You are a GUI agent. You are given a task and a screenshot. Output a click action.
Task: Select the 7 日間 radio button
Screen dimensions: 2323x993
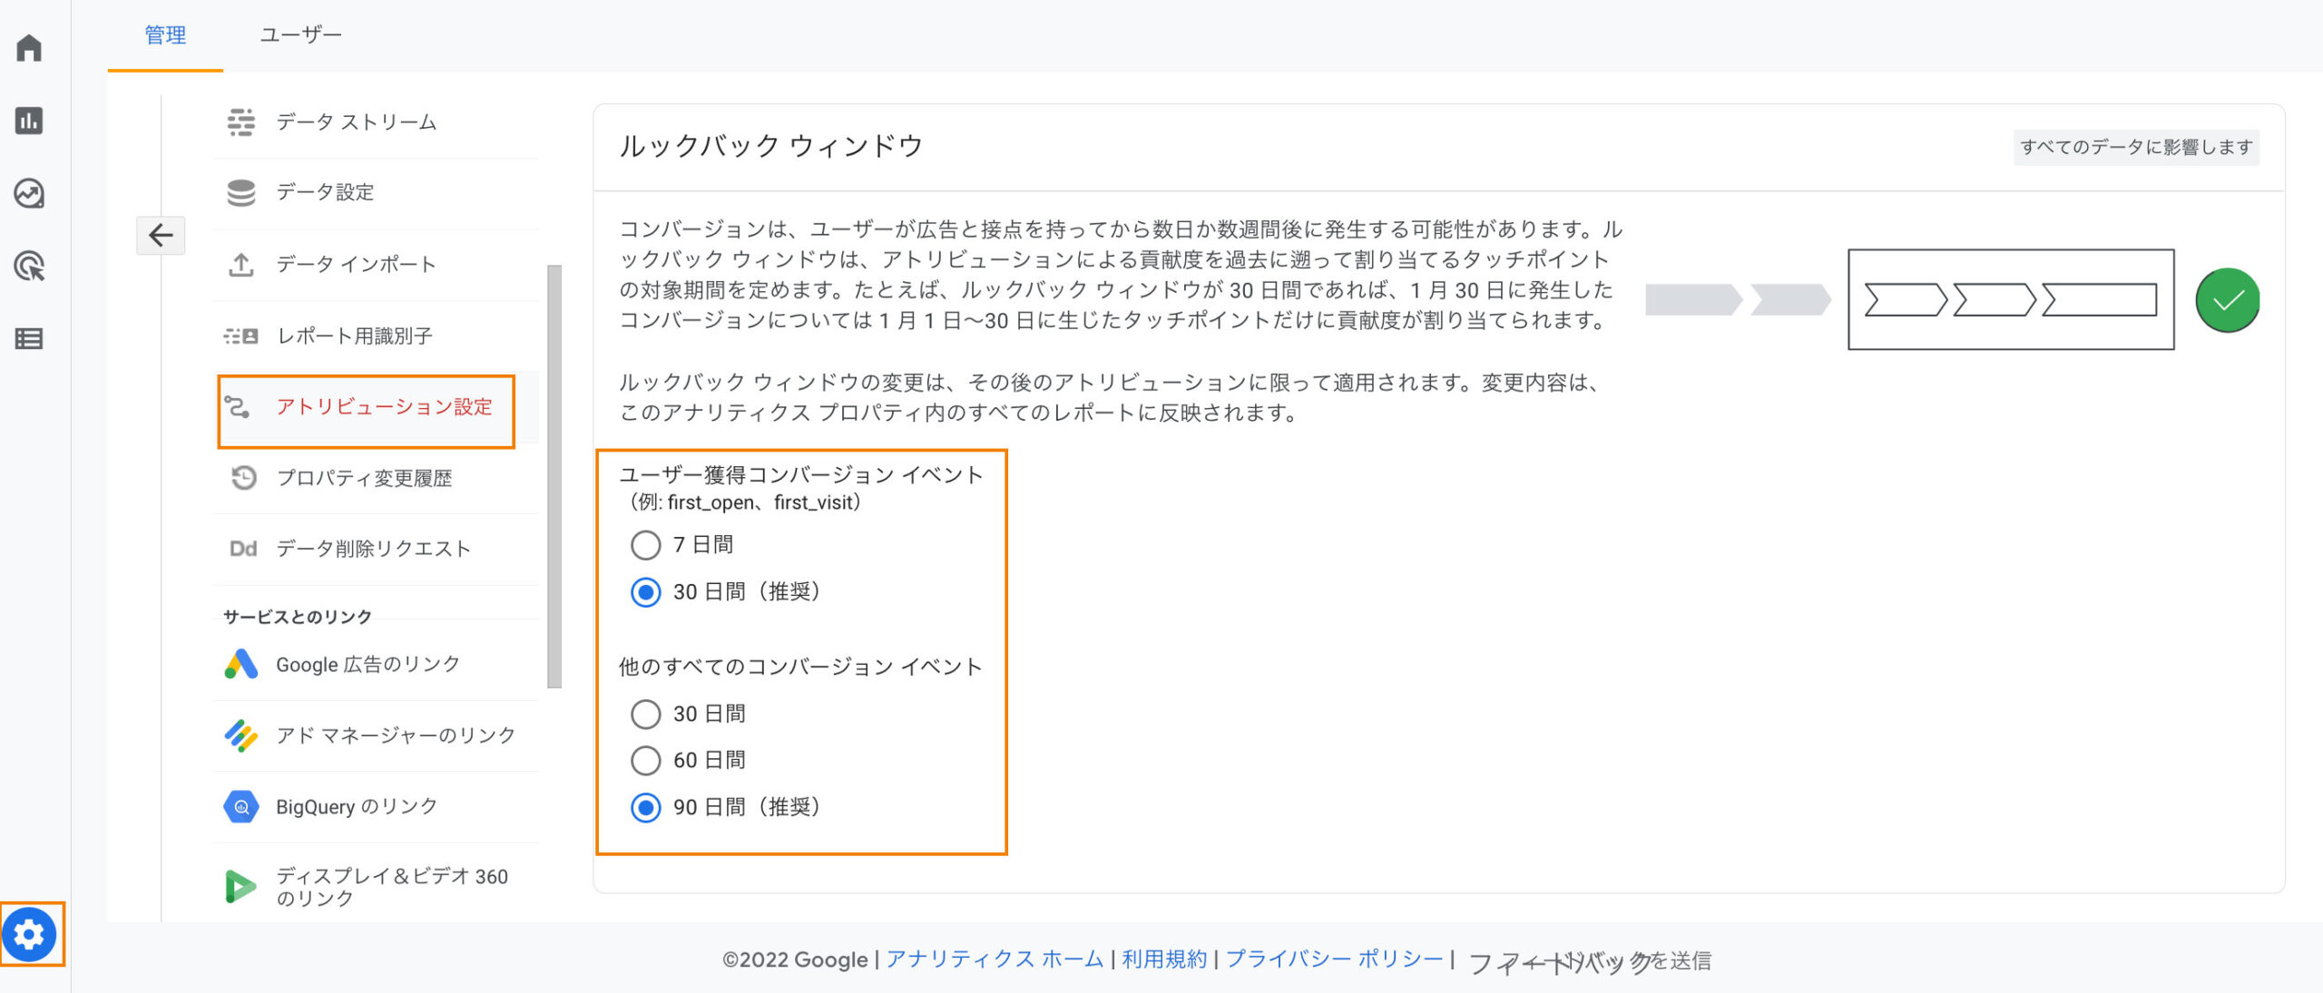coord(645,545)
